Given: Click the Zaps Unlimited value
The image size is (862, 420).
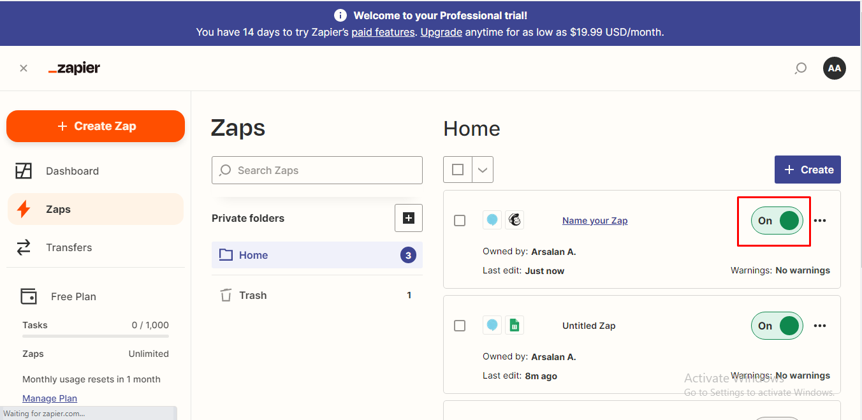Looking at the screenshot, I should click(x=149, y=354).
